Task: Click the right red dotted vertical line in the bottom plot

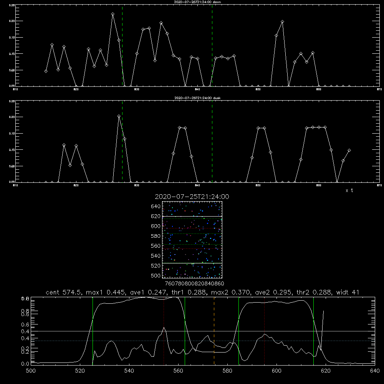Action: coord(265,331)
